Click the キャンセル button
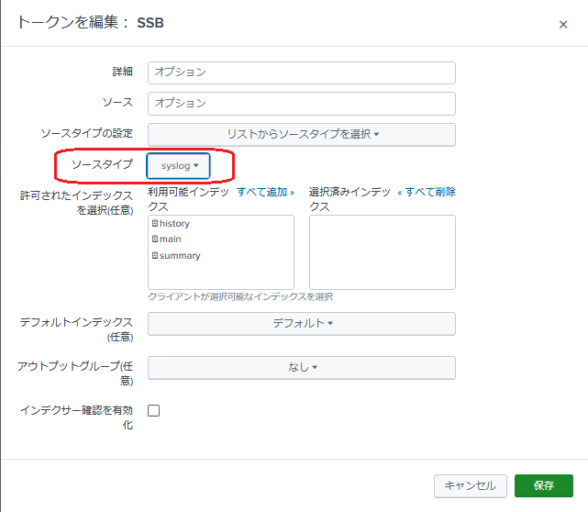 click(x=471, y=485)
